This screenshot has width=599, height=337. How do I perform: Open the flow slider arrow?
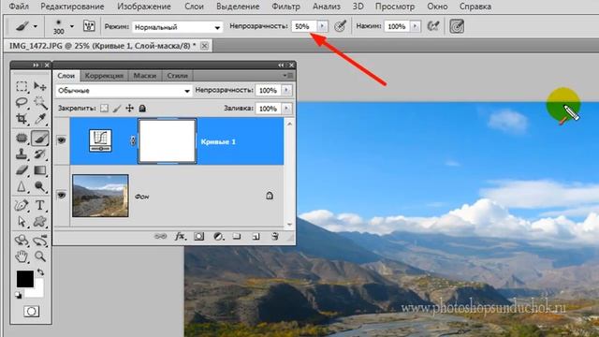coord(416,26)
